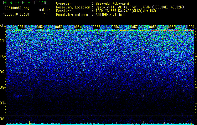Click the 0953 time label

coord(59,27)
